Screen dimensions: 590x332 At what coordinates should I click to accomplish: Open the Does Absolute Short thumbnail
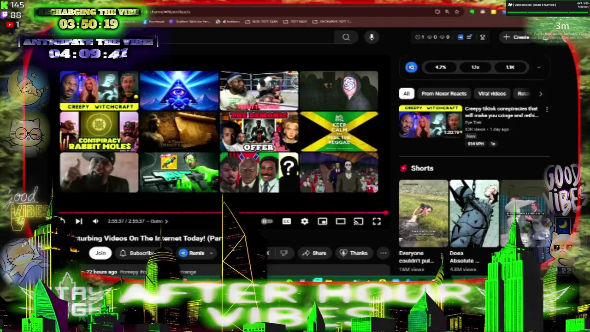[474, 214]
